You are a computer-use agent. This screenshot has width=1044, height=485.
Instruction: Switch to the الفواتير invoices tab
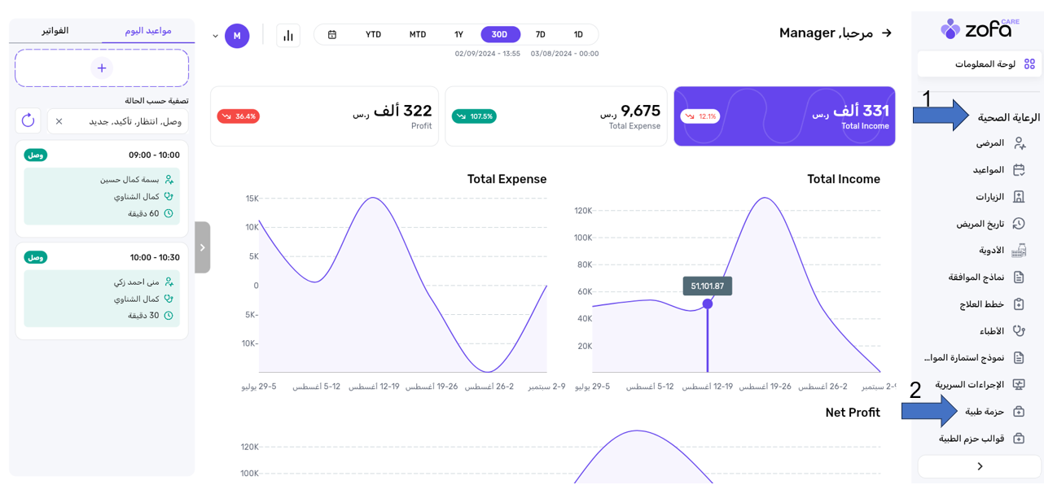click(55, 31)
